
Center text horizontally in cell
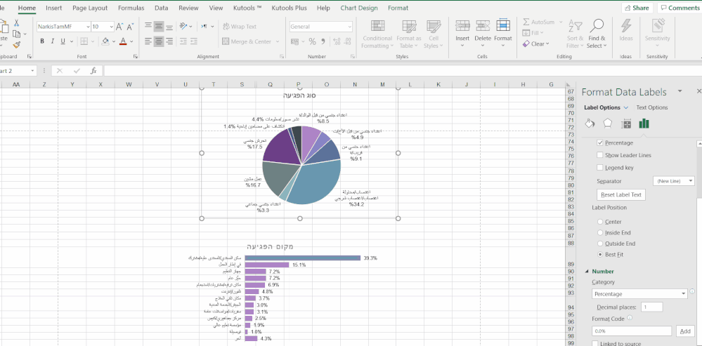159,41
